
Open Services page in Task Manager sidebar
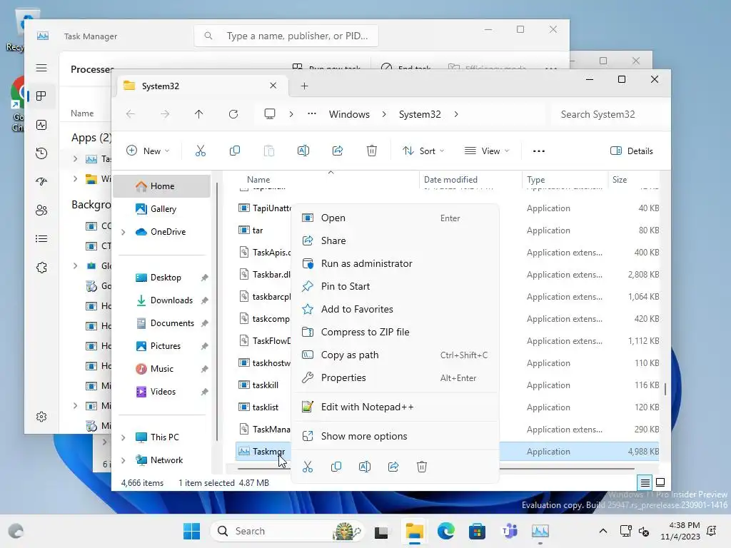[41, 268]
